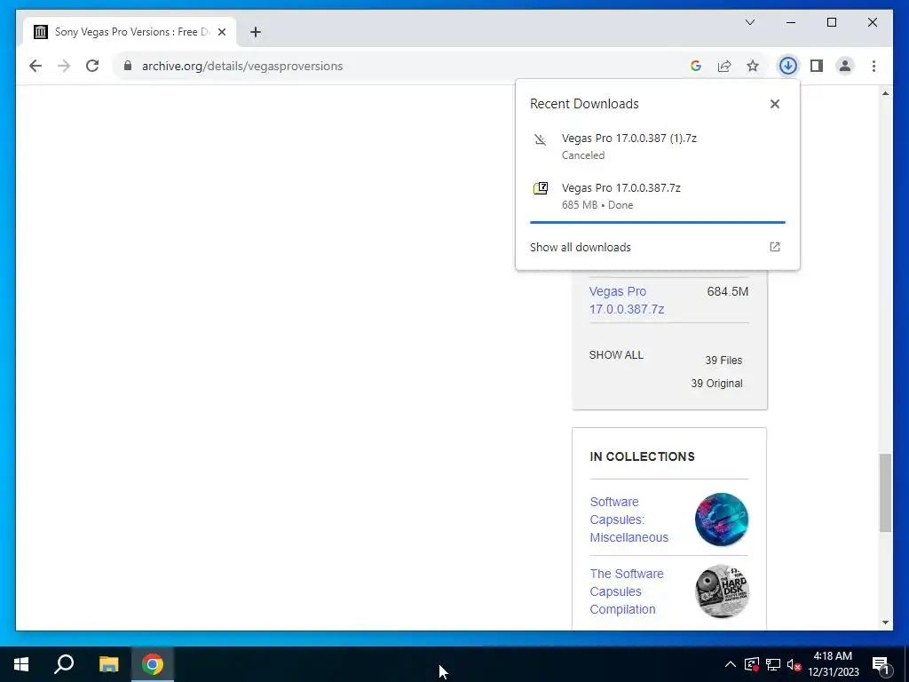Open network status tray icon
The image size is (909, 682).
[x=773, y=664]
